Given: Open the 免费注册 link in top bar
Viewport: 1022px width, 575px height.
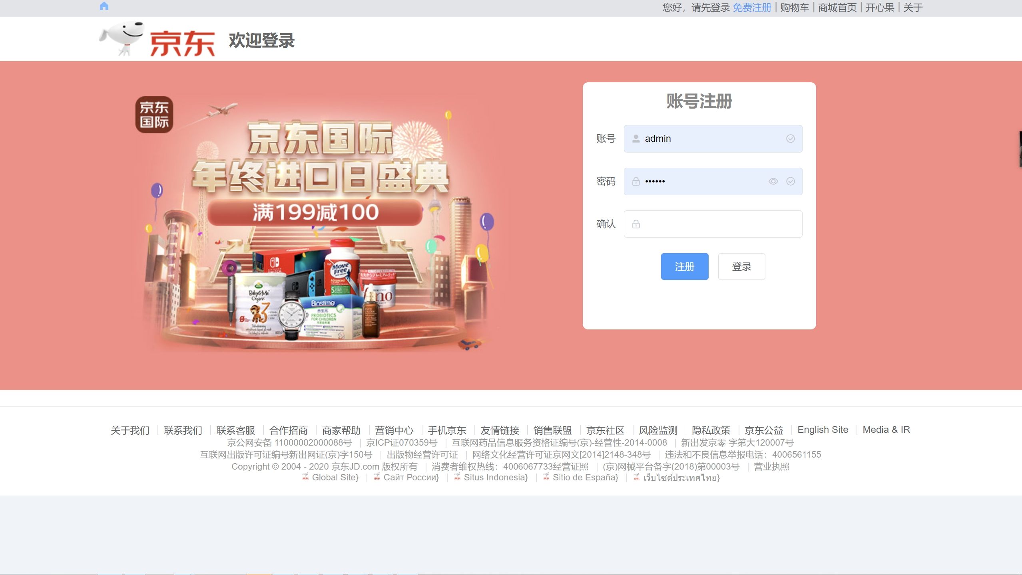Looking at the screenshot, I should [752, 8].
